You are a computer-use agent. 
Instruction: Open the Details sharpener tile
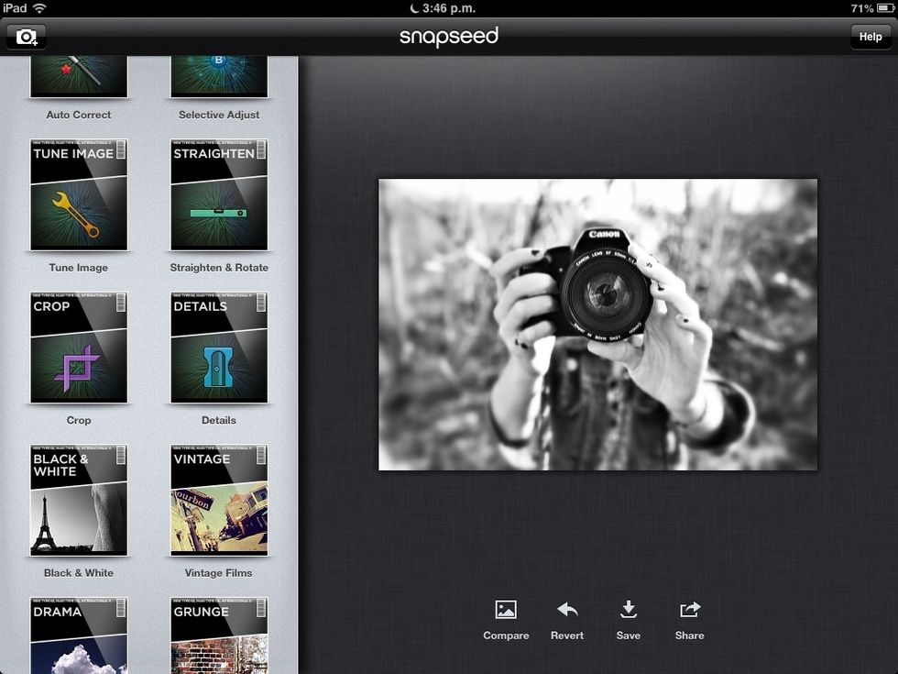(x=219, y=348)
